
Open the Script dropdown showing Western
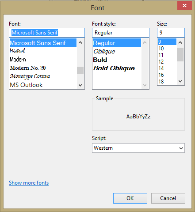click(x=138, y=148)
